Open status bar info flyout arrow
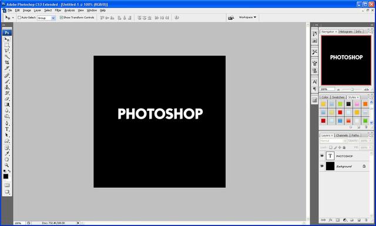The width and height of the screenshot is (376, 226). [78, 223]
